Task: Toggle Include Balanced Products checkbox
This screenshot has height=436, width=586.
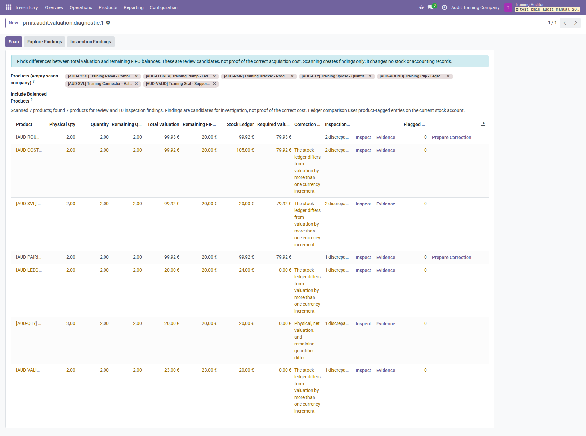Action: pyautogui.click(x=67, y=94)
